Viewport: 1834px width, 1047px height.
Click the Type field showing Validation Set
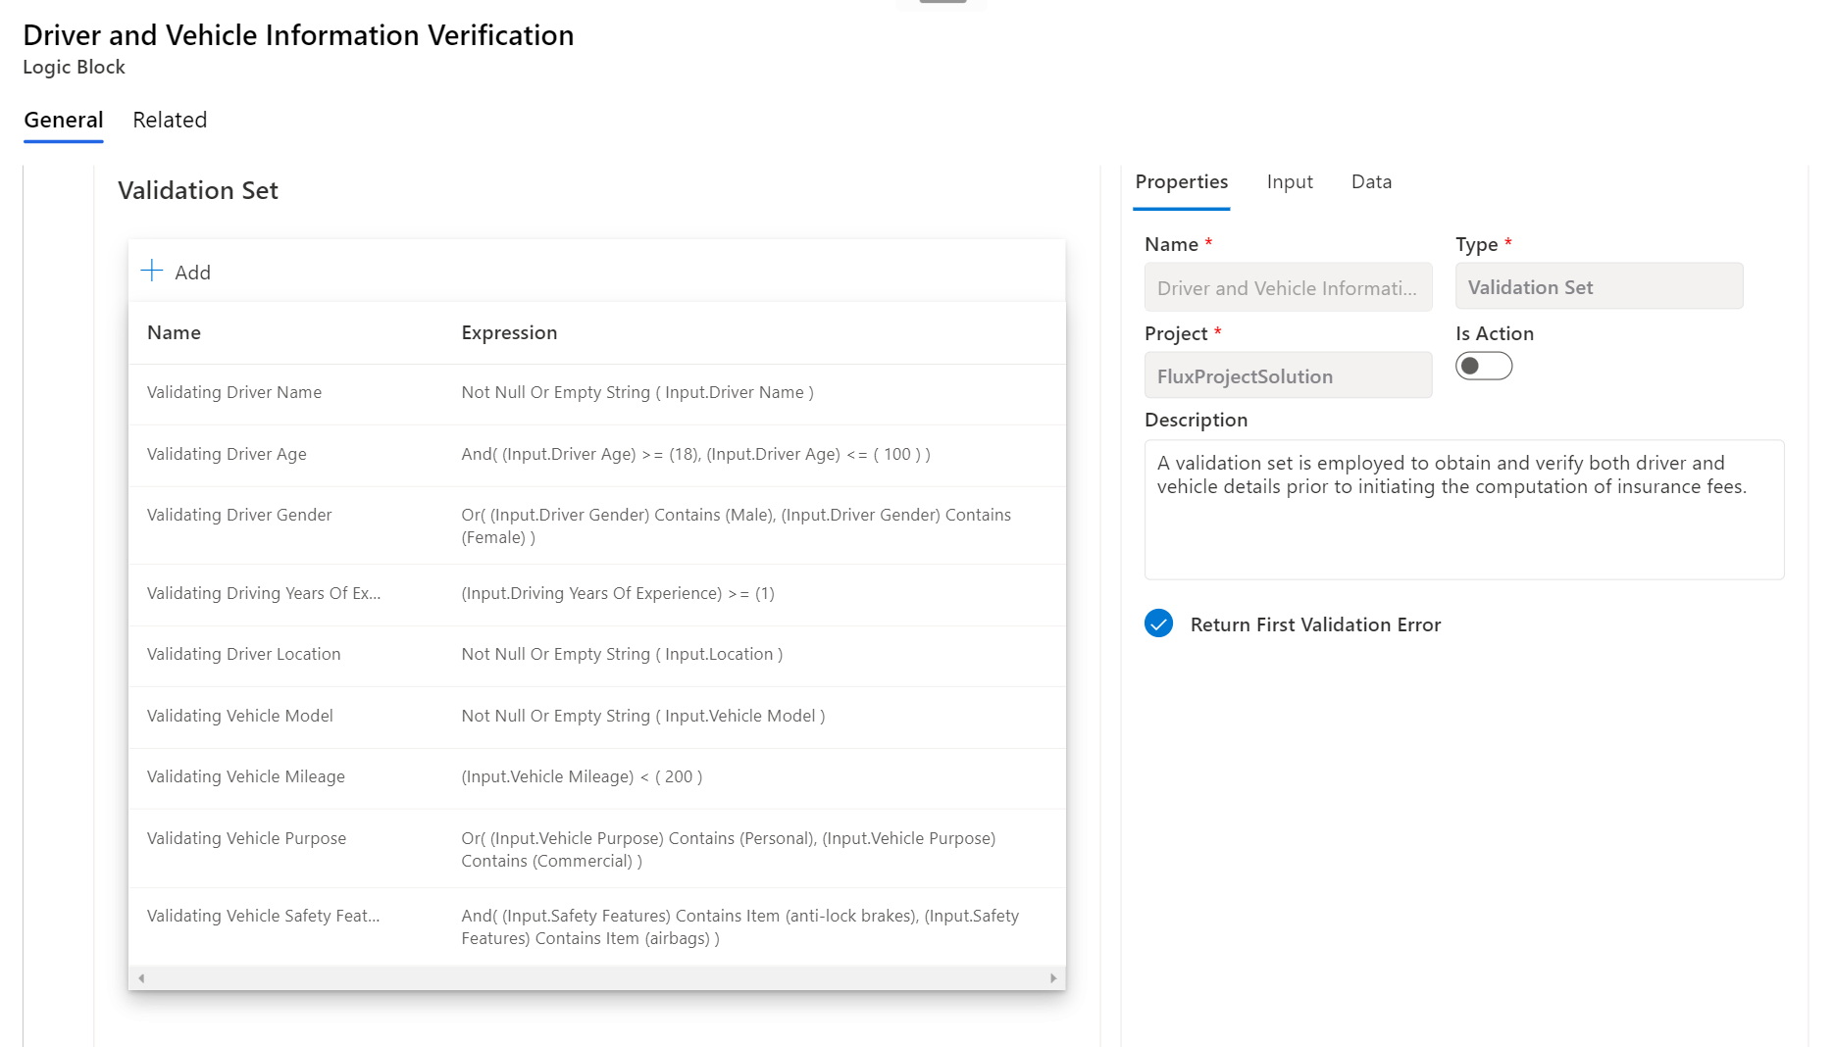[x=1598, y=286]
